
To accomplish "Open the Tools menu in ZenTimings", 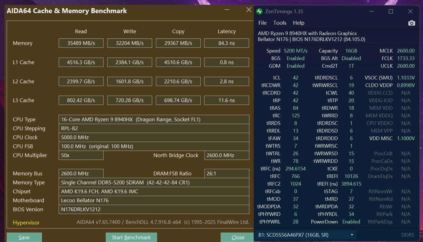I will (280, 23).
